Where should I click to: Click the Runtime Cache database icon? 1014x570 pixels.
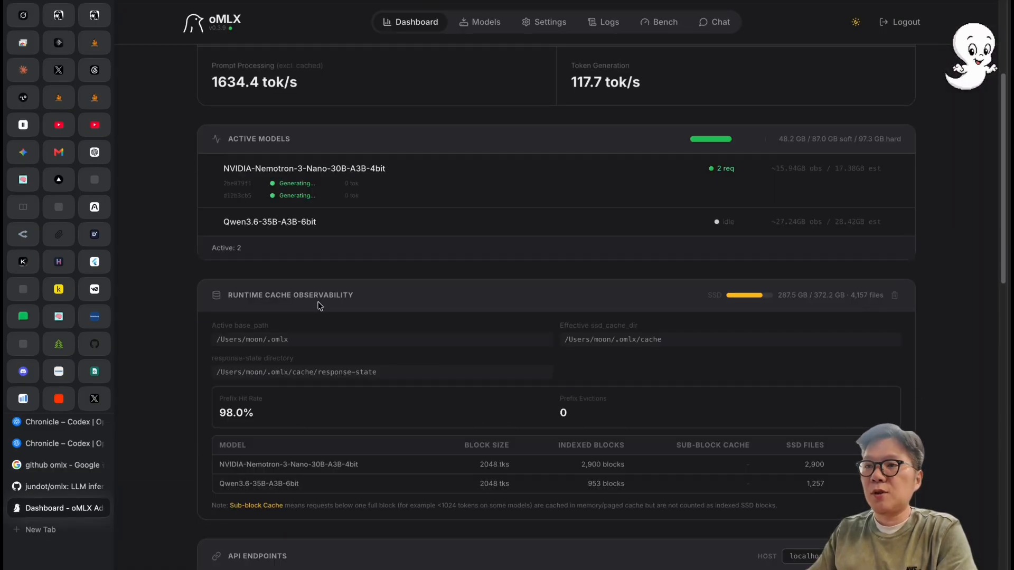tap(216, 295)
